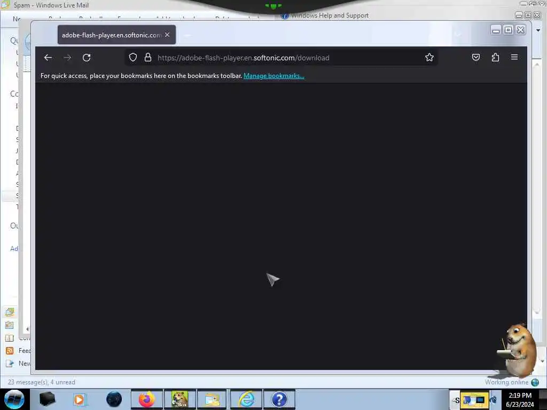Close the Firefox browser window

520,30
